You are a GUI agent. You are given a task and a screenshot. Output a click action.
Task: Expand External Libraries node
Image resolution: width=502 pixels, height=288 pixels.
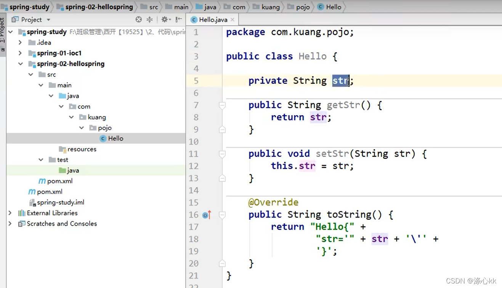(x=11, y=213)
